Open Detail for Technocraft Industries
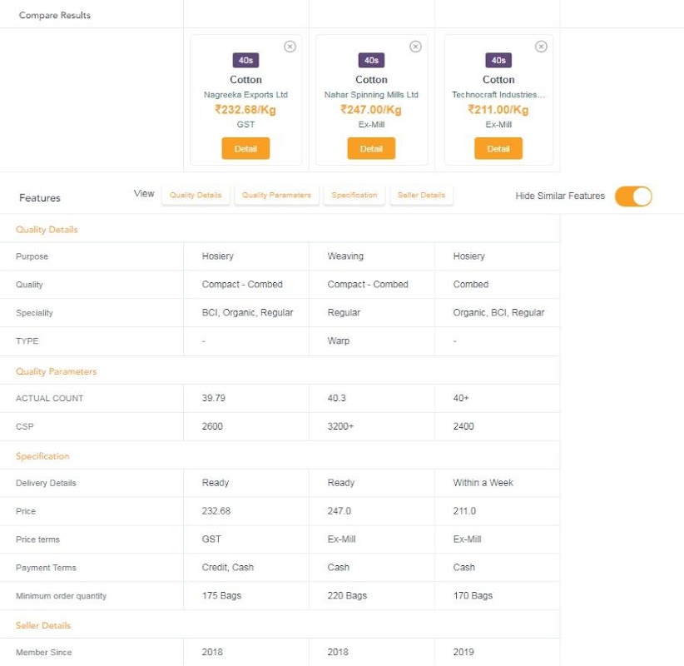 [498, 148]
